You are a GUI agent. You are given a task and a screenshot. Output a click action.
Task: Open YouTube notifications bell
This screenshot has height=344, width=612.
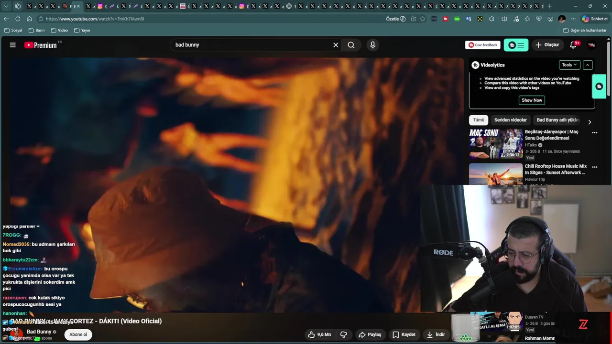(573, 45)
